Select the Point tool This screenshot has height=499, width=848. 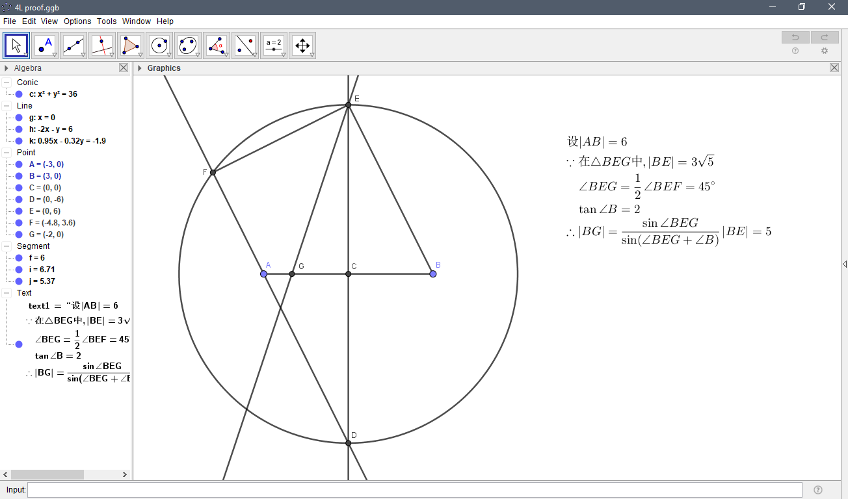pyautogui.click(x=45, y=45)
